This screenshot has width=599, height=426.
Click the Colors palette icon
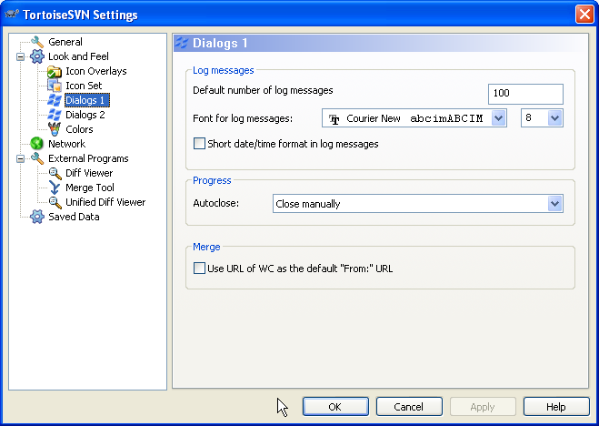55,129
